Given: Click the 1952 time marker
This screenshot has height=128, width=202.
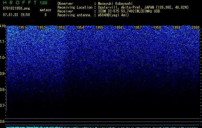Looking at the screenshot, I should point(41,28).
